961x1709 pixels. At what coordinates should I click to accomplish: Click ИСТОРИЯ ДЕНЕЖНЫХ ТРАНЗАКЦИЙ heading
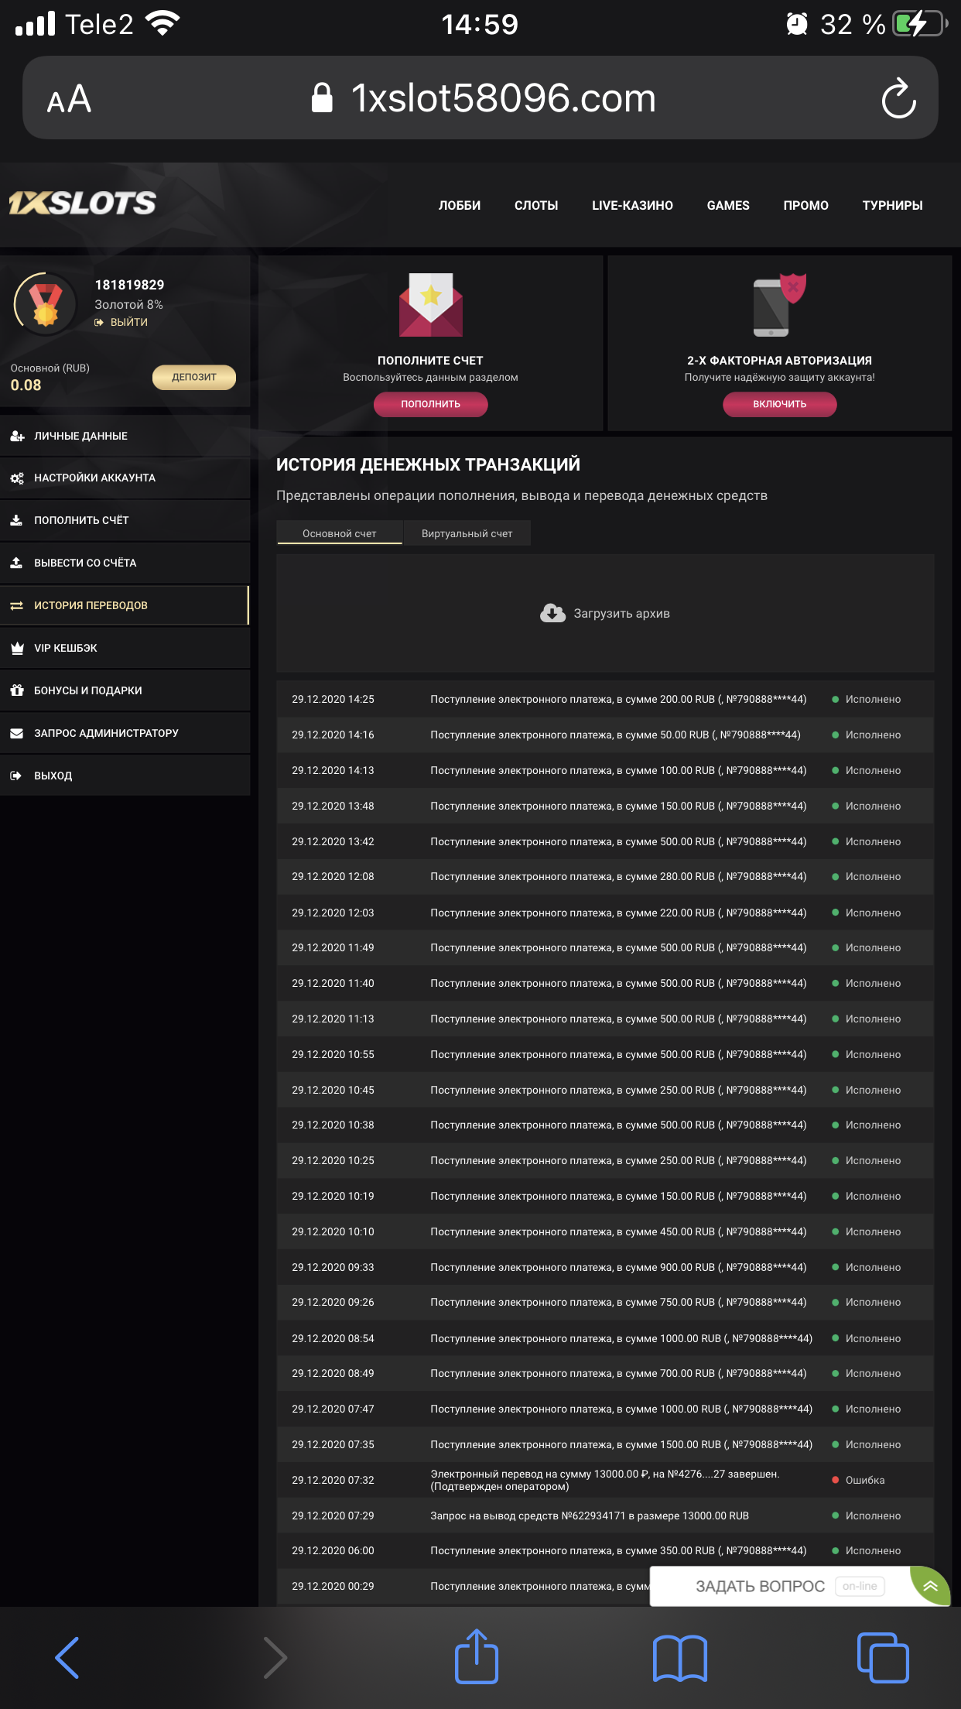point(428,464)
